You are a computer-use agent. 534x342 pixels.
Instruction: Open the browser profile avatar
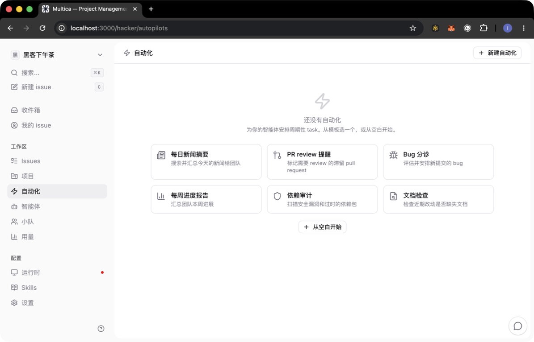[x=508, y=28]
